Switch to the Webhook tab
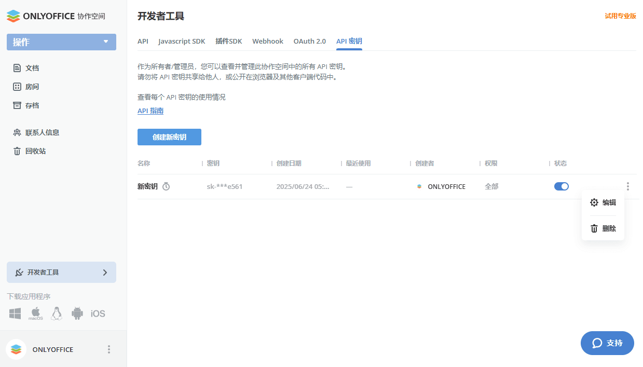Image resolution: width=643 pixels, height=367 pixels. tap(268, 41)
